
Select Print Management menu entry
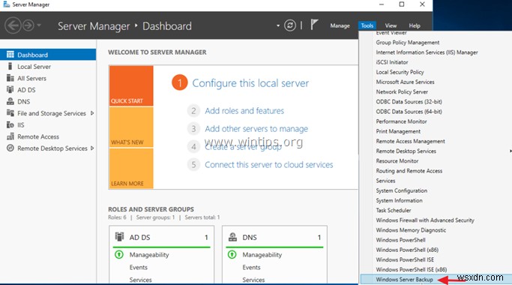[398, 131]
